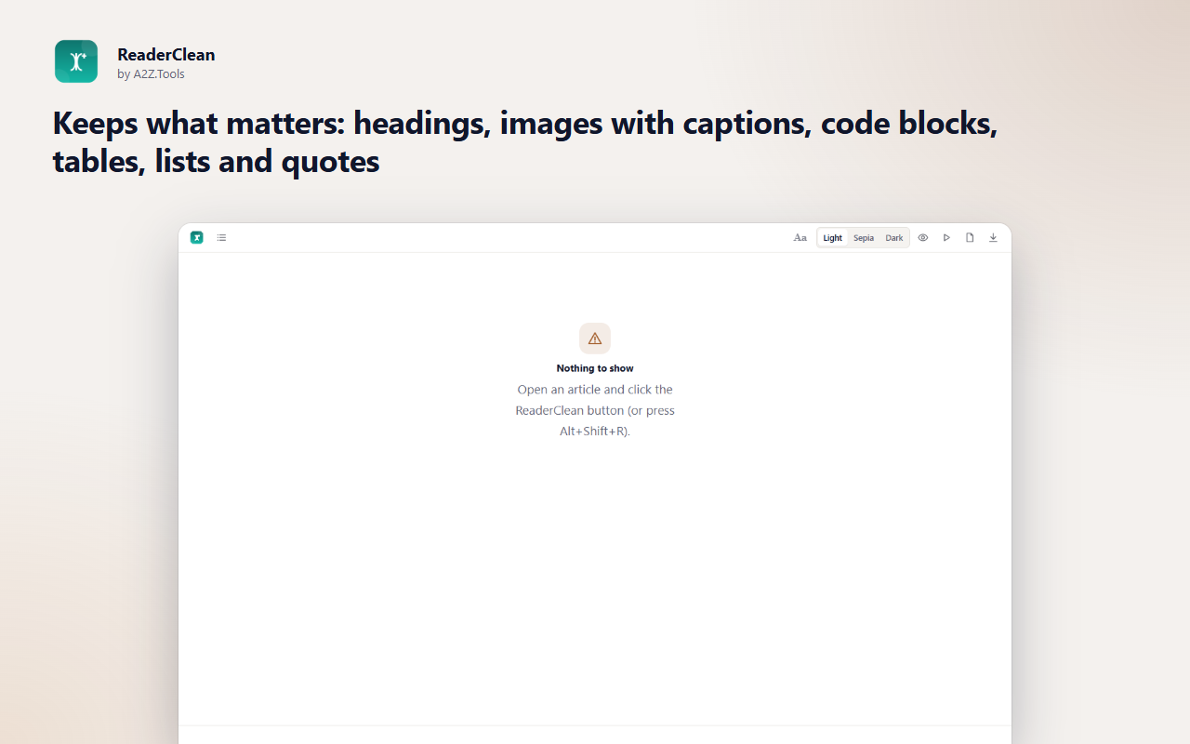The height and width of the screenshot is (744, 1190).
Task: Click the 'Open an article and click' instructions
Action: 595,410
